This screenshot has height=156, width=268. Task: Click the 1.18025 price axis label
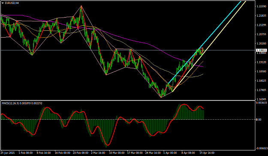(261, 80)
